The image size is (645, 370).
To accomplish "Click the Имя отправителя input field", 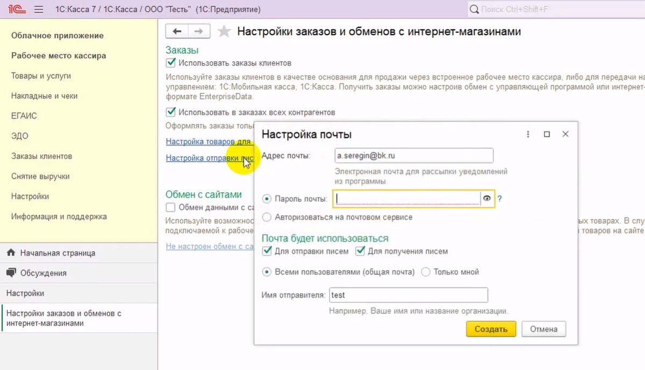I will click(408, 295).
